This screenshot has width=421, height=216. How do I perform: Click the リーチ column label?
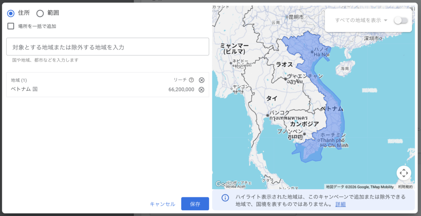180,80
